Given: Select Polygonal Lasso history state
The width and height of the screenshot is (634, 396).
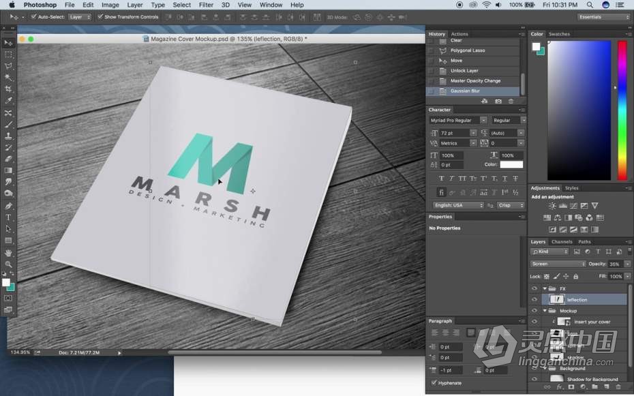Looking at the screenshot, I should (474, 50).
